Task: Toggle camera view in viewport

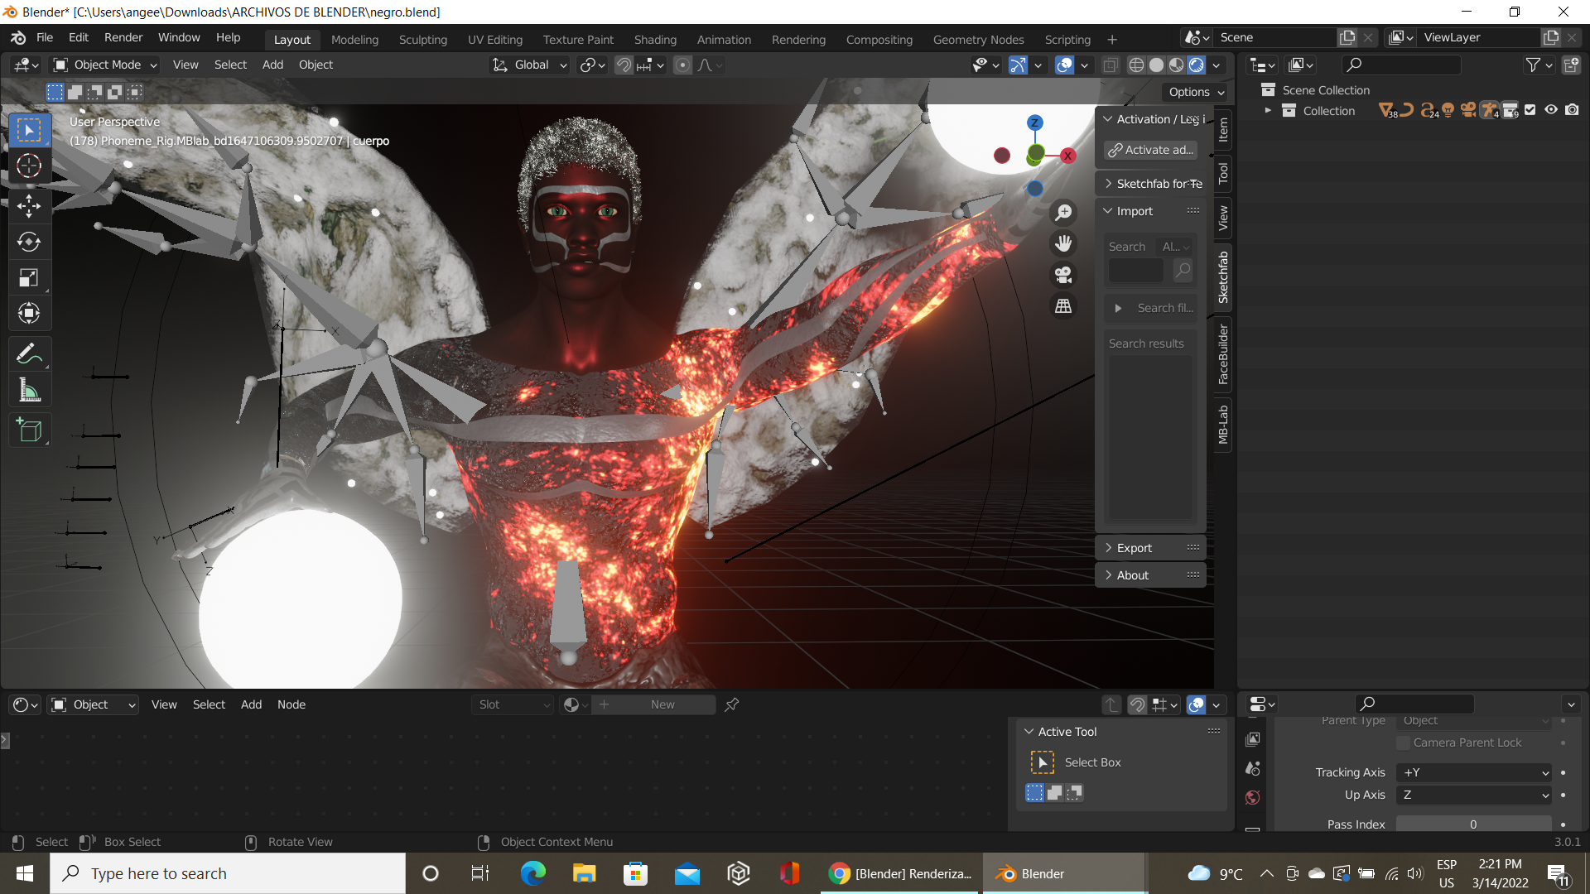Action: [1063, 275]
